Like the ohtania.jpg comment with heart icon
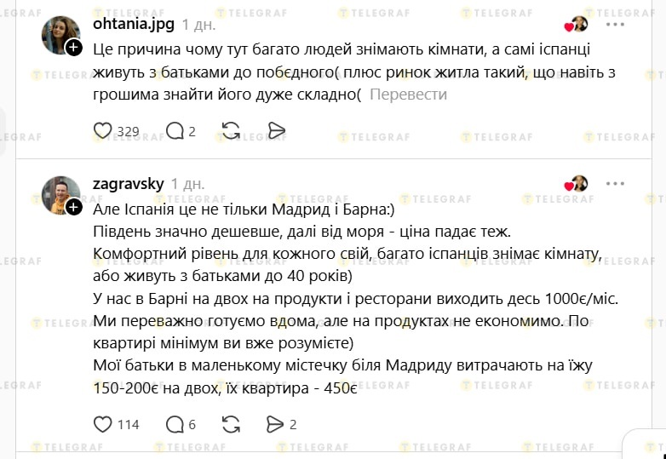The image size is (666, 459). click(x=102, y=131)
